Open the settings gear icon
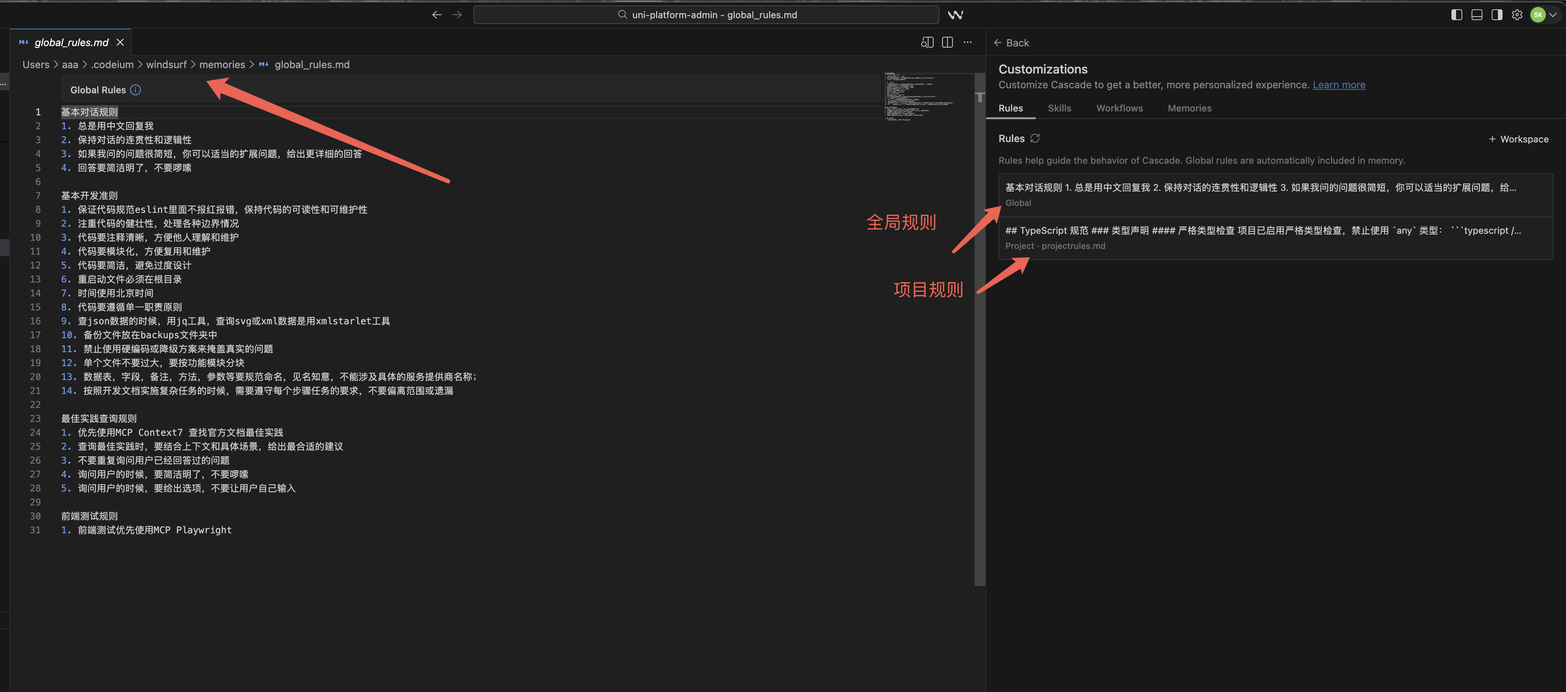Screen dimensions: 1566x692 (1517, 15)
